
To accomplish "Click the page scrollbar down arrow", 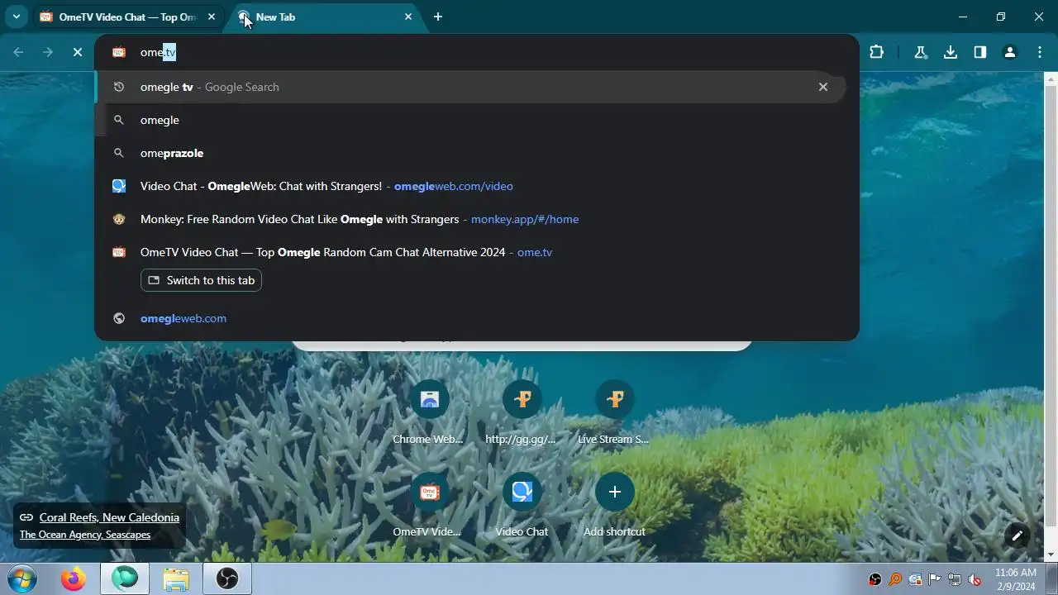I will point(1051,555).
